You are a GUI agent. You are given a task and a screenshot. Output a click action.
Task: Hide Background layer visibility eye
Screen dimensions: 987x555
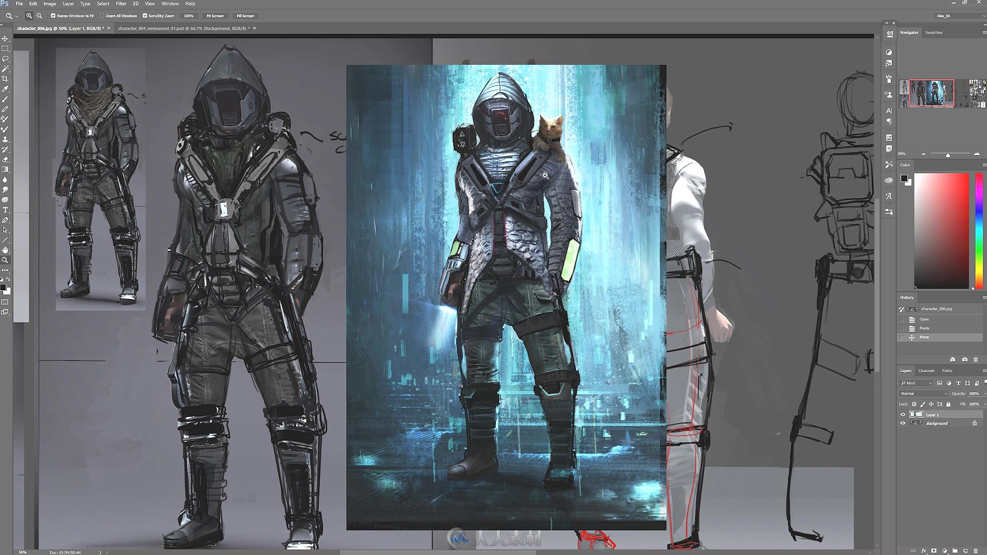[x=903, y=423]
